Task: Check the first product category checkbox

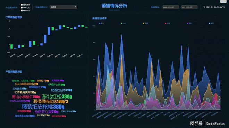Action: click(22, 5)
